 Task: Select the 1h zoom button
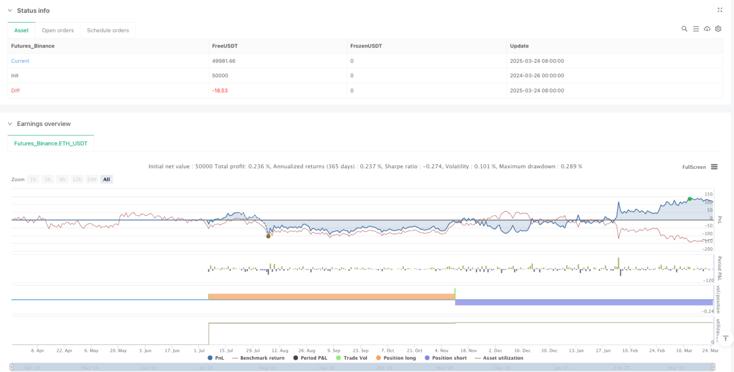[x=33, y=180]
